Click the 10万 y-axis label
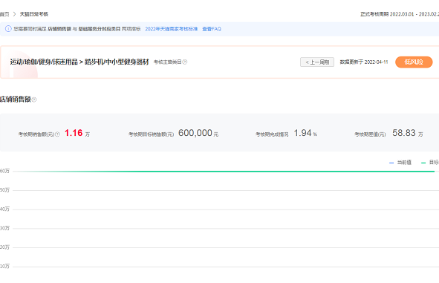The height and width of the screenshot is (283, 439). tap(4, 266)
